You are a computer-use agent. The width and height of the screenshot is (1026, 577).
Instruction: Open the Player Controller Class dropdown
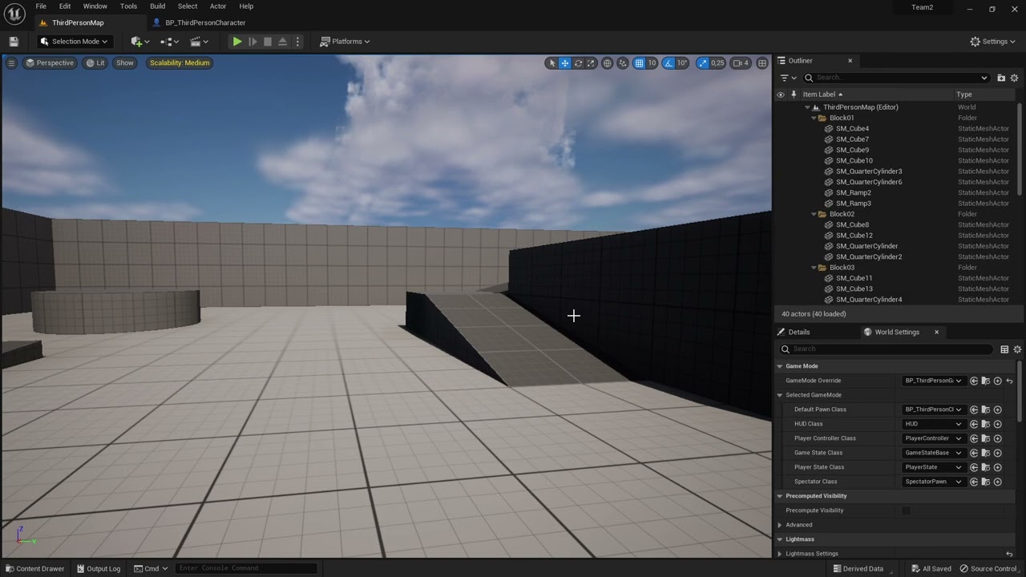coord(933,438)
